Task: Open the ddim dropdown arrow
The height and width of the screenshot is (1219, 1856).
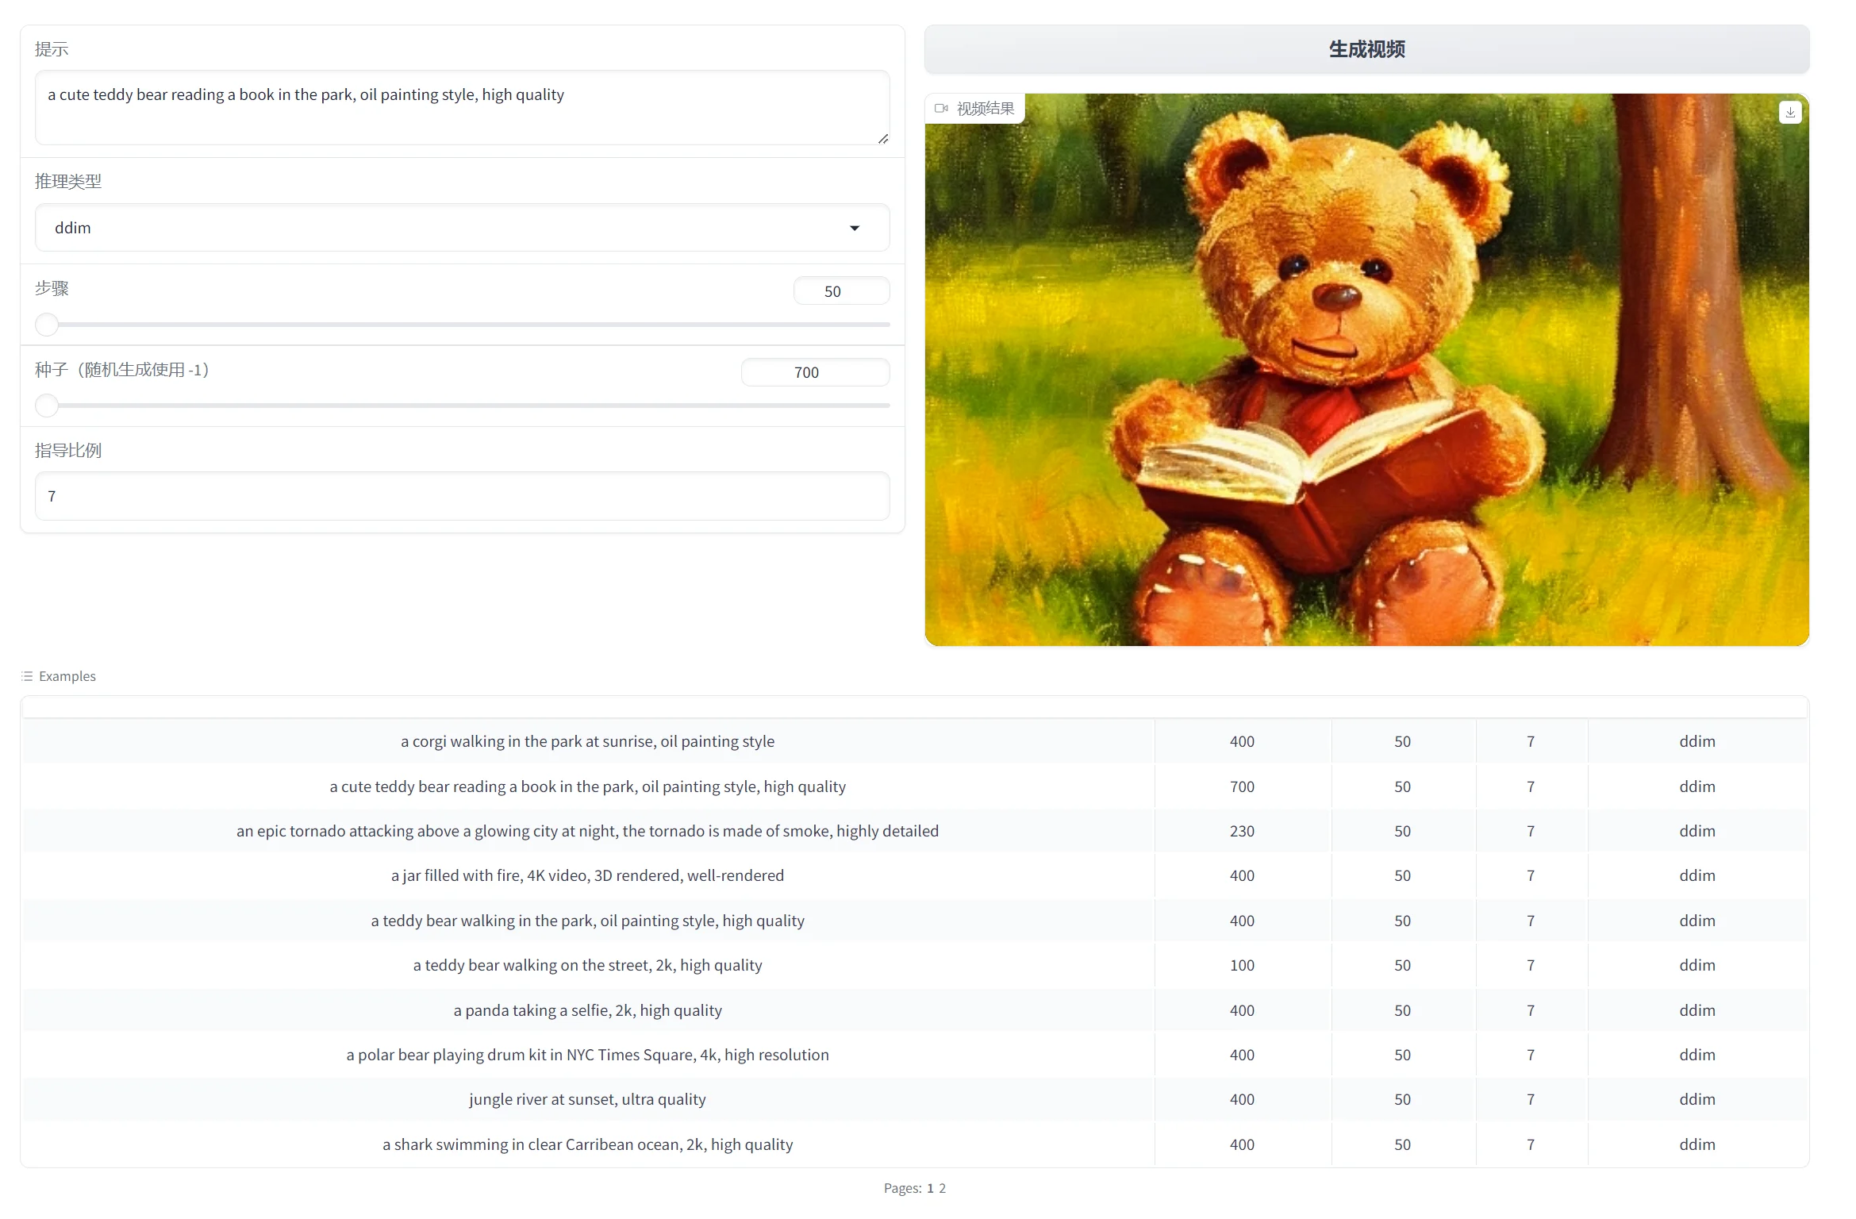Action: tap(855, 229)
